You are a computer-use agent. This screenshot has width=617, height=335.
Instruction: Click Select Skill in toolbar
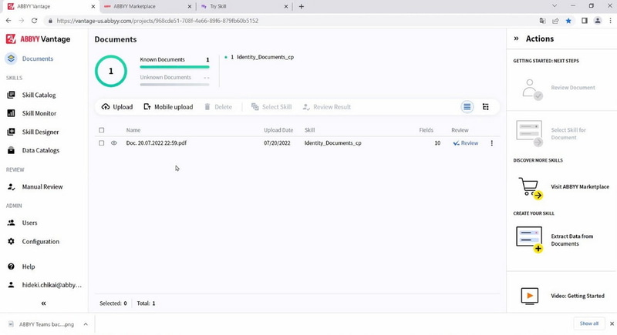271,107
